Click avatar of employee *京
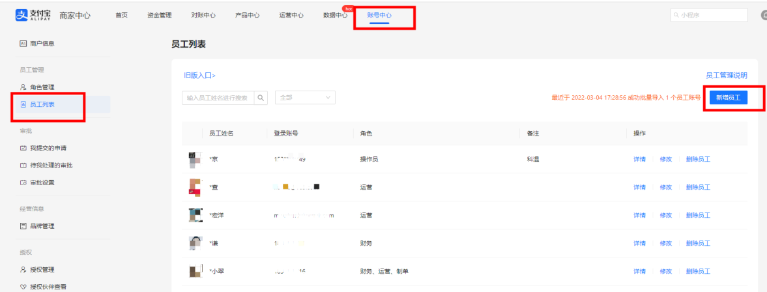 click(x=195, y=159)
